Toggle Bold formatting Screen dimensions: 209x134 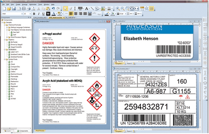[34, 14]
